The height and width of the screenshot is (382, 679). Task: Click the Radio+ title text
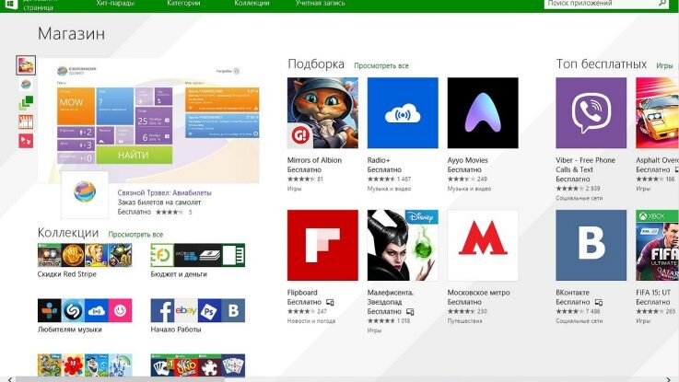379,160
